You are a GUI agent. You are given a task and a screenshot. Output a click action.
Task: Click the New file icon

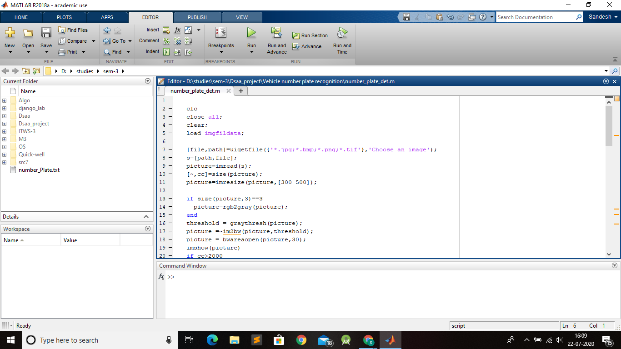click(10, 33)
